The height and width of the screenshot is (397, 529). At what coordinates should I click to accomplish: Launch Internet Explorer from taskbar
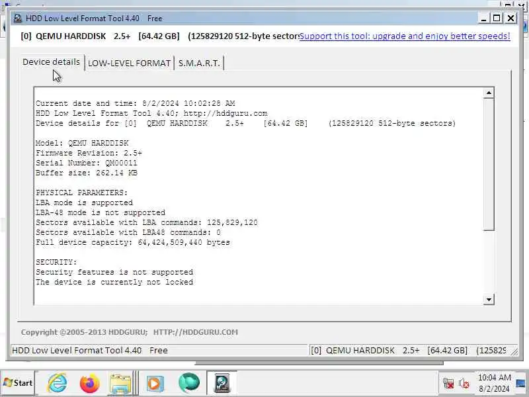[58, 383]
